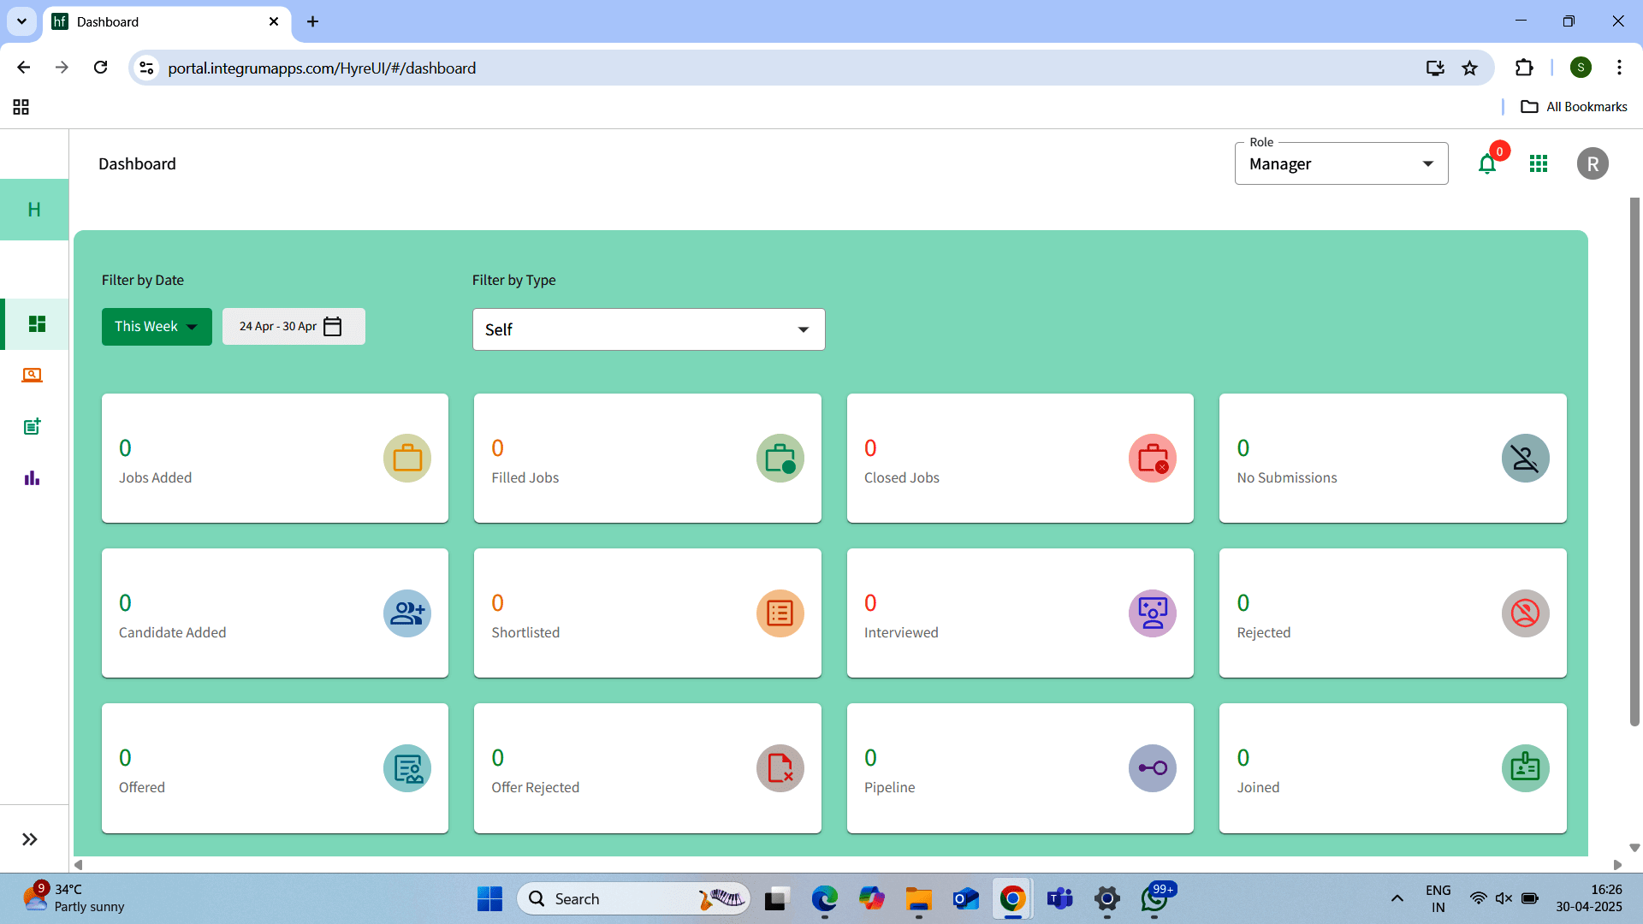Click the vertical page scrollbar
This screenshot has height=924, width=1643.
point(1634,462)
